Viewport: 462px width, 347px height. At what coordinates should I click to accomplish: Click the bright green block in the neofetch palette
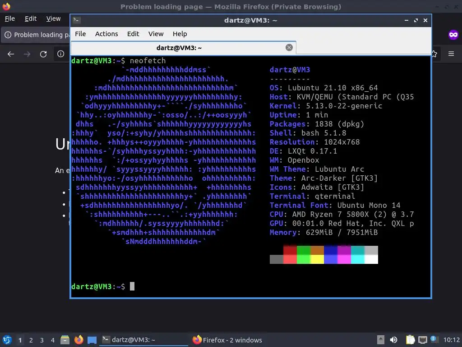point(304,259)
